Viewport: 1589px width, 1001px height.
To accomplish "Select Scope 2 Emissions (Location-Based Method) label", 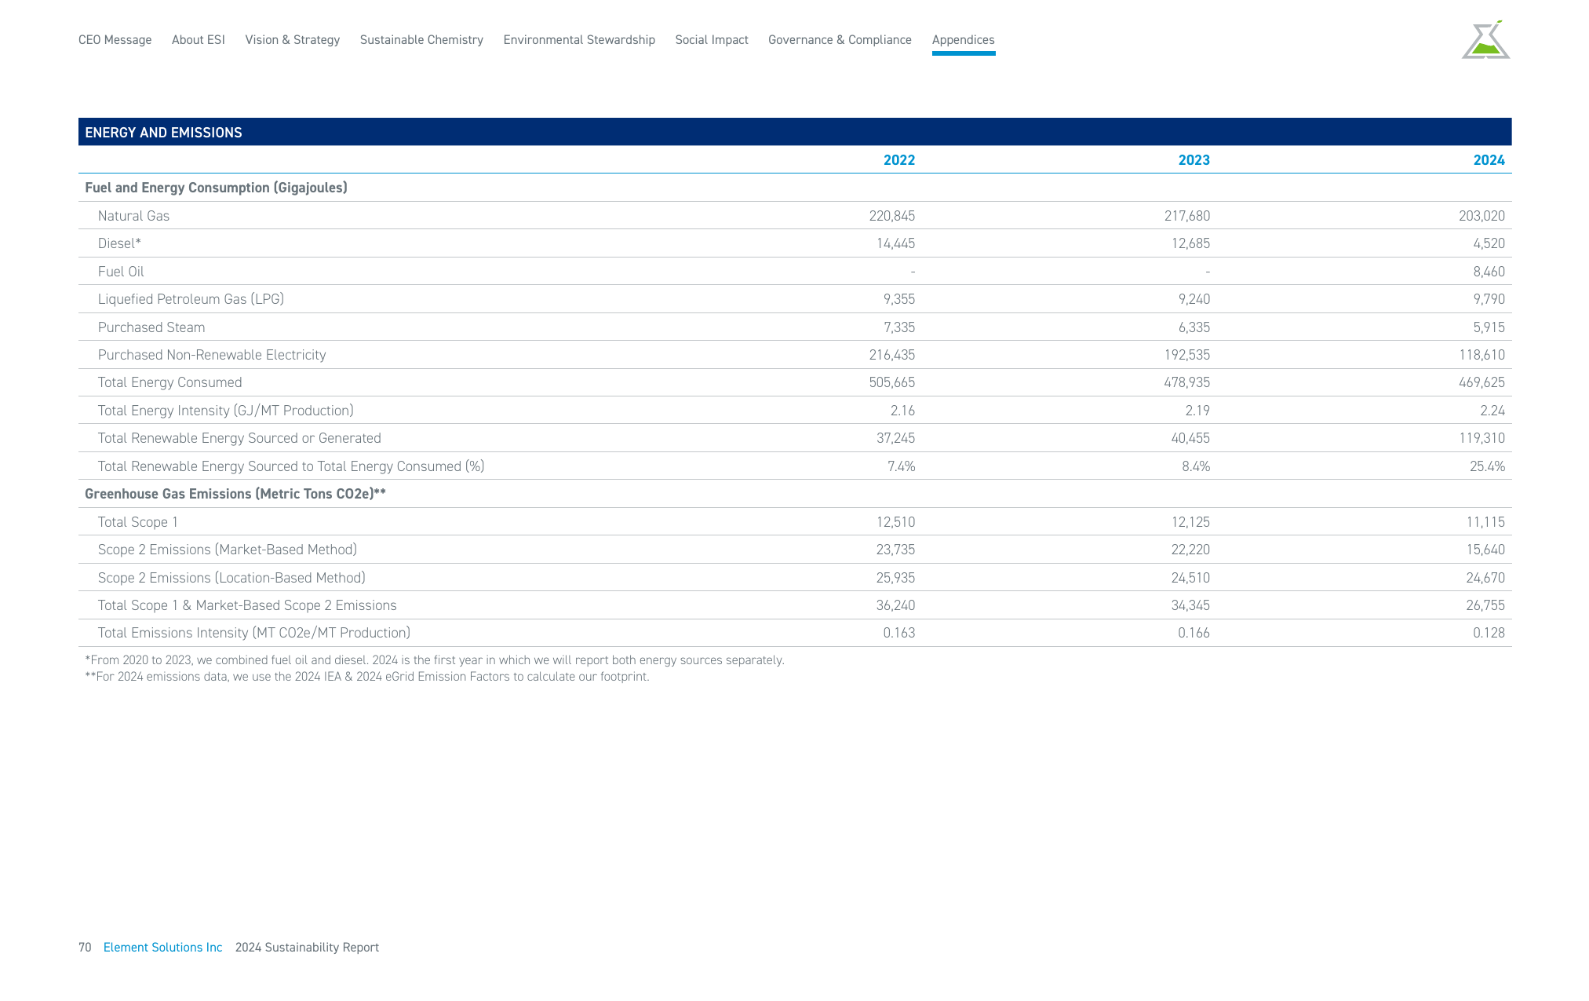I will (231, 578).
